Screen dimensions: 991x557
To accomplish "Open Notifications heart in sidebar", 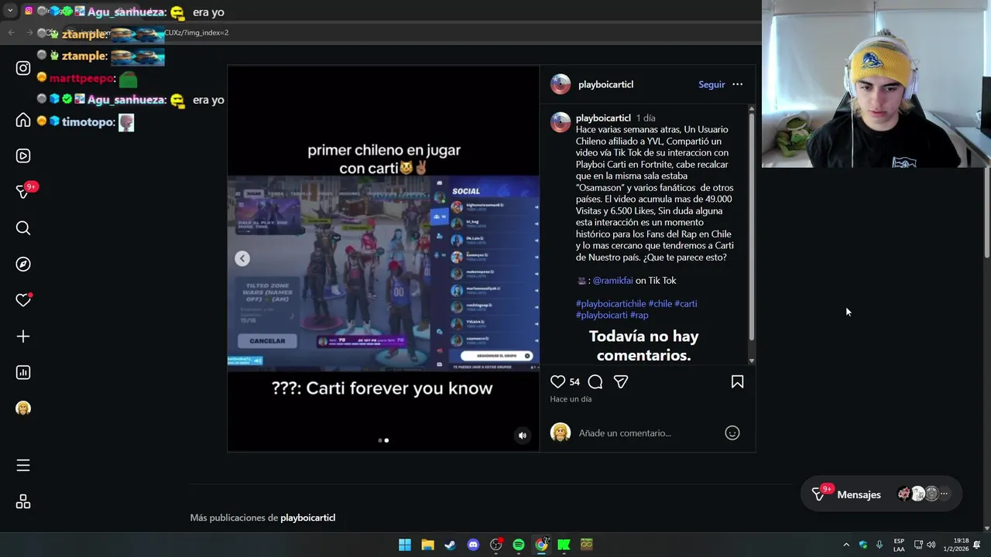I will (23, 300).
